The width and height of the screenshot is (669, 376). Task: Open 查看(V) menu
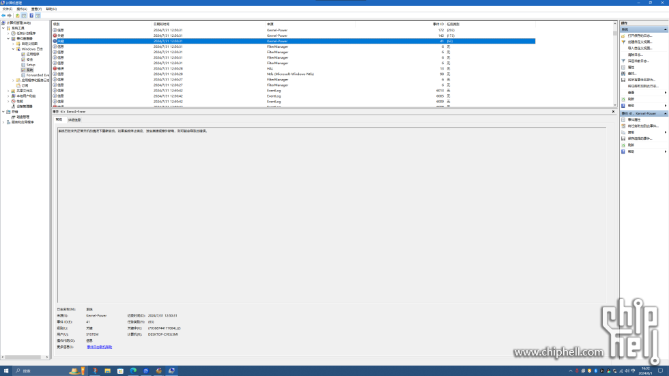(x=36, y=9)
